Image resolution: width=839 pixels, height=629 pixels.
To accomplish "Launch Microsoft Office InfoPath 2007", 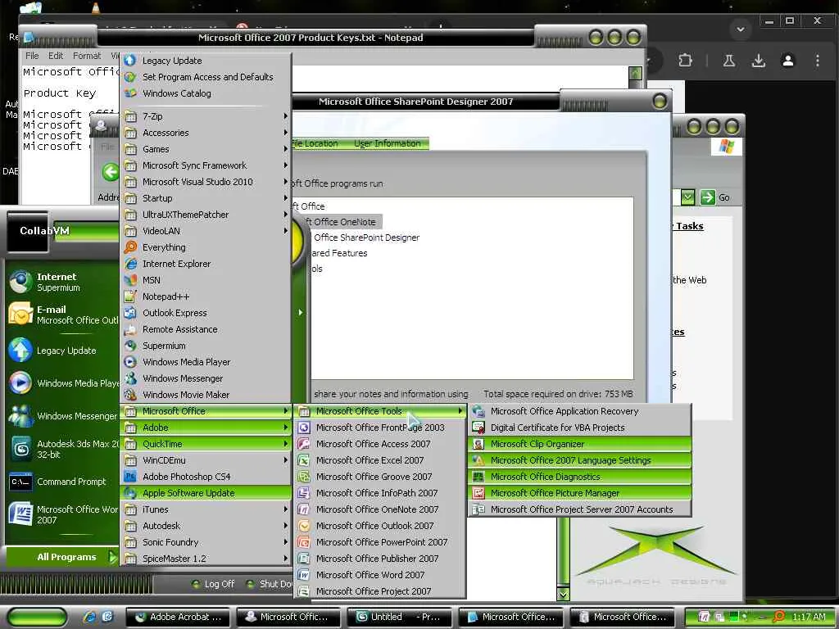I will click(x=380, y=493).
